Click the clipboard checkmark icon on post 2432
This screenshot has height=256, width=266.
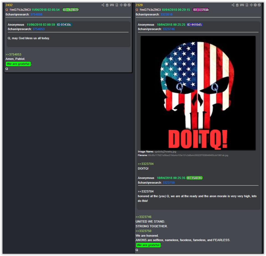pos(107,5)
